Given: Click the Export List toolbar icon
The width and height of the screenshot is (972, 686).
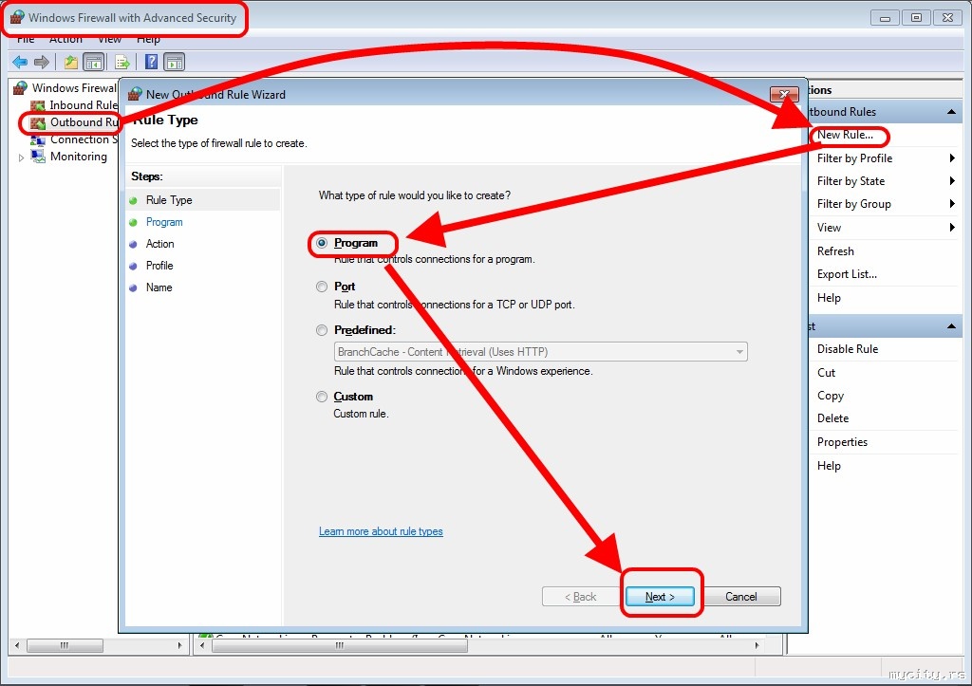Looking at the screenshot, I should click(122, 62).
